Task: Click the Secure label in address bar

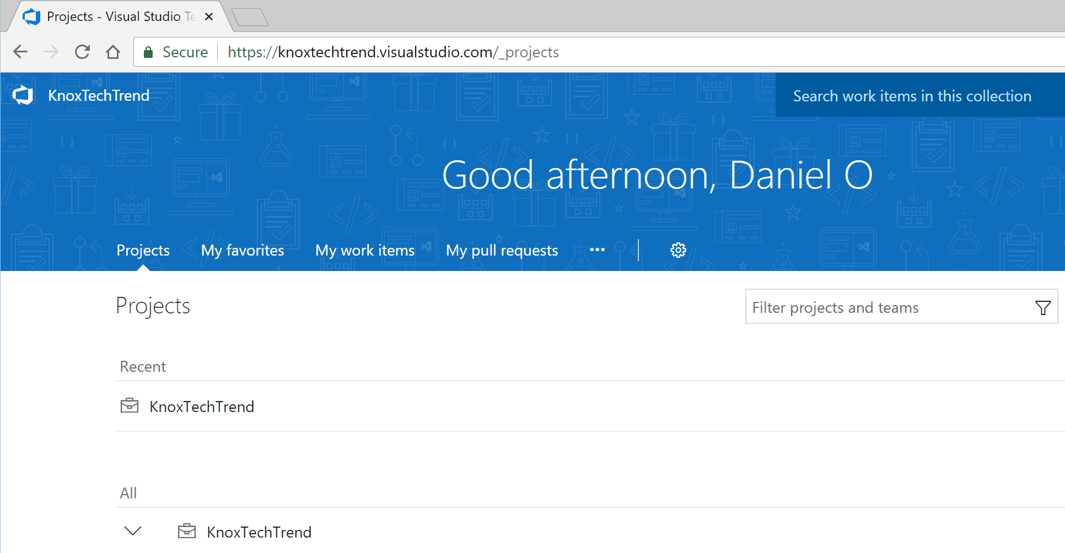Action: (185, 52)
